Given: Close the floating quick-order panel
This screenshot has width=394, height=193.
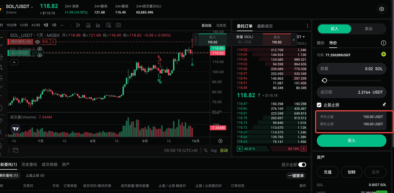Looking at the screenshot, I should click(x=294, y=40).
